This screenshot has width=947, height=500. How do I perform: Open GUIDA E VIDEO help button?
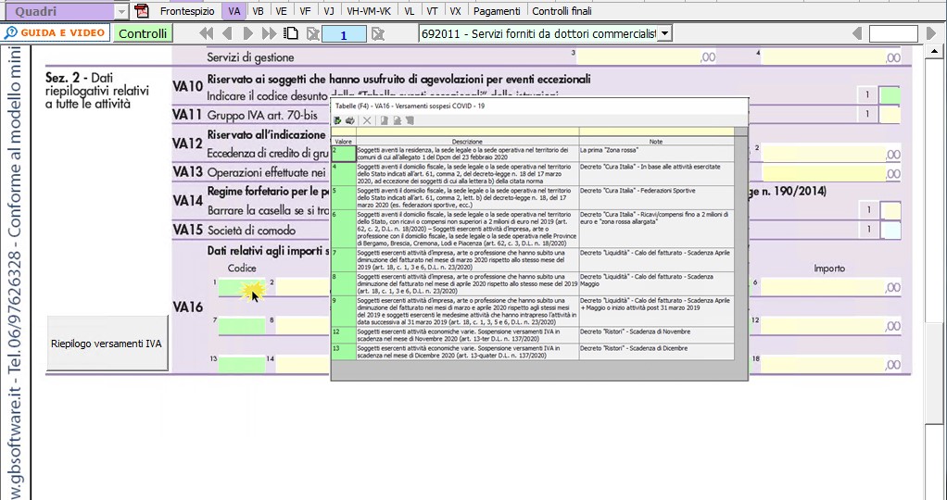[x=57, y=32]
